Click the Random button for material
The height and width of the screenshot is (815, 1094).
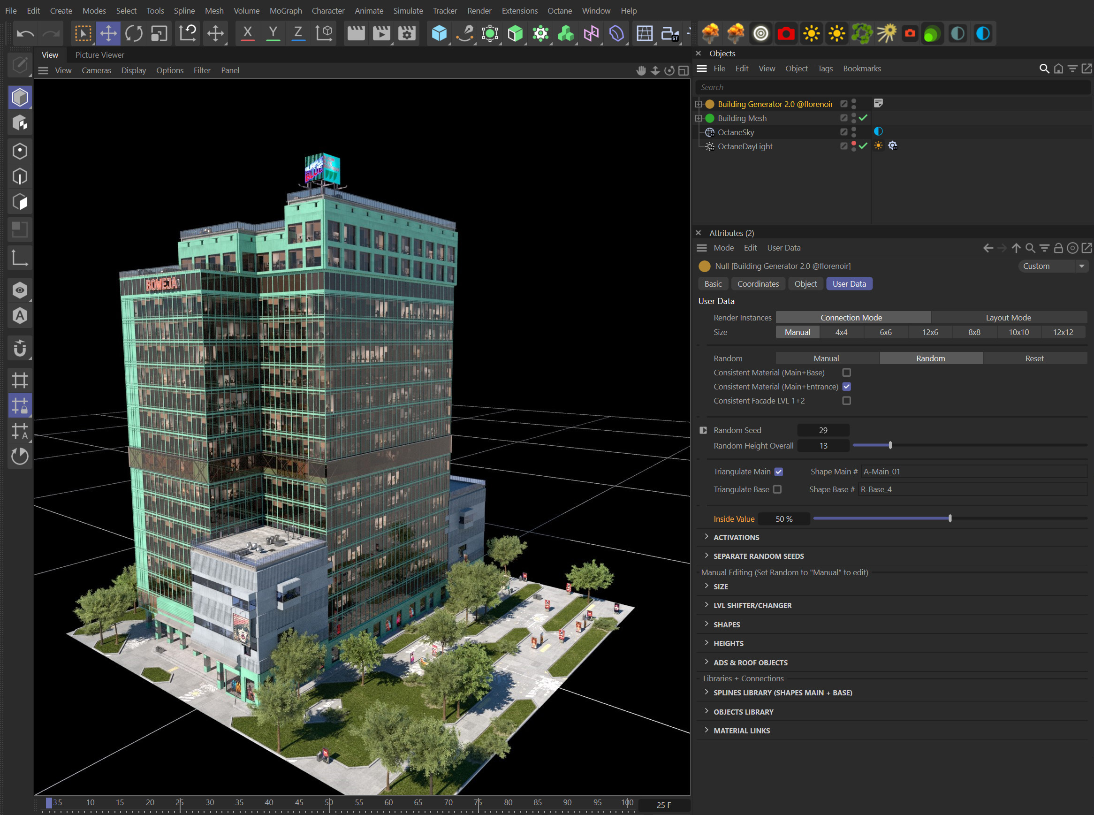[x=930, y=358]
